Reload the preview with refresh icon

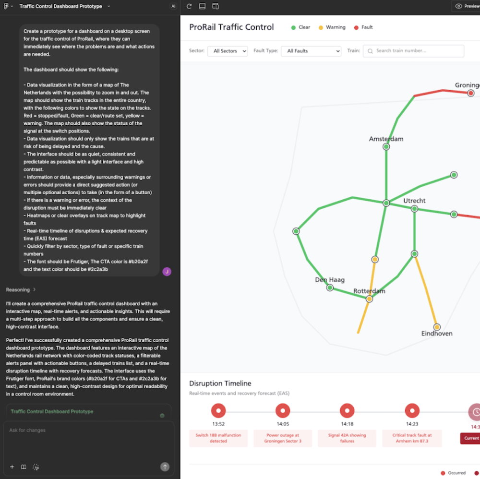click(189, 6)
